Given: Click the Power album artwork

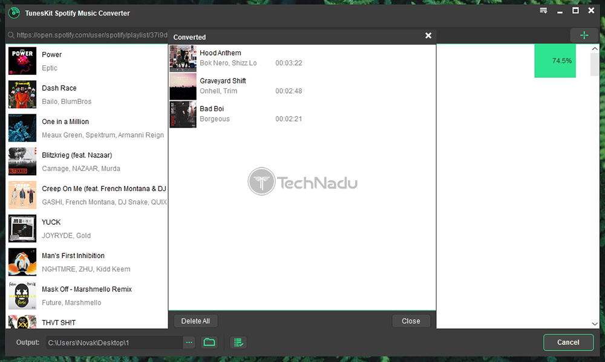Looking at the screenshot, I should pos(22,61).
